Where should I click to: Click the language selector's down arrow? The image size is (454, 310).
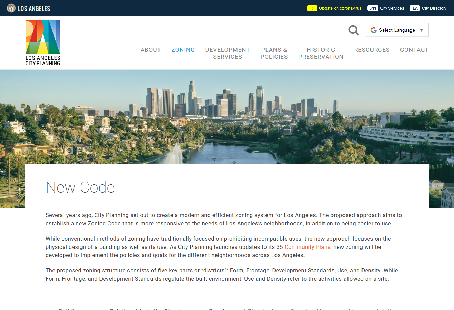coord(421,30)
